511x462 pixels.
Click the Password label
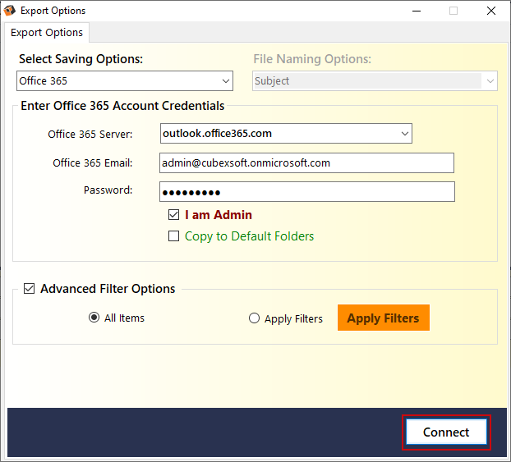point(108,190)
